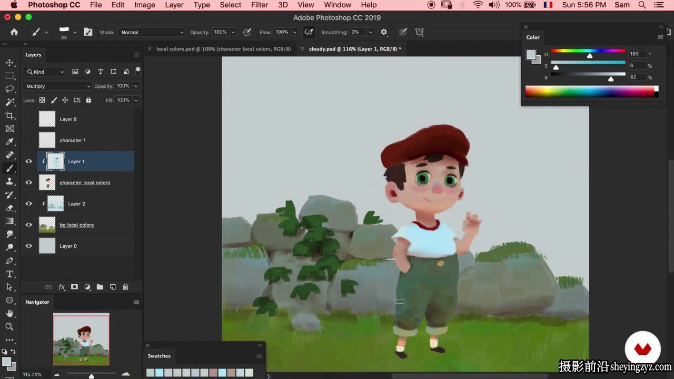The height and width of the screenshot is (379, 674).
Task: Select the Eraser tool
Action: point(9,208)
